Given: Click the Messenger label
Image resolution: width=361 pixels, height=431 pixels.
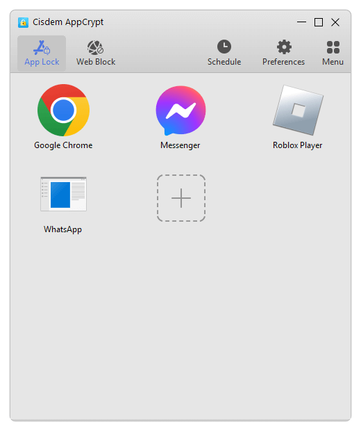Looking at the screenshot, I should (180, 145).
